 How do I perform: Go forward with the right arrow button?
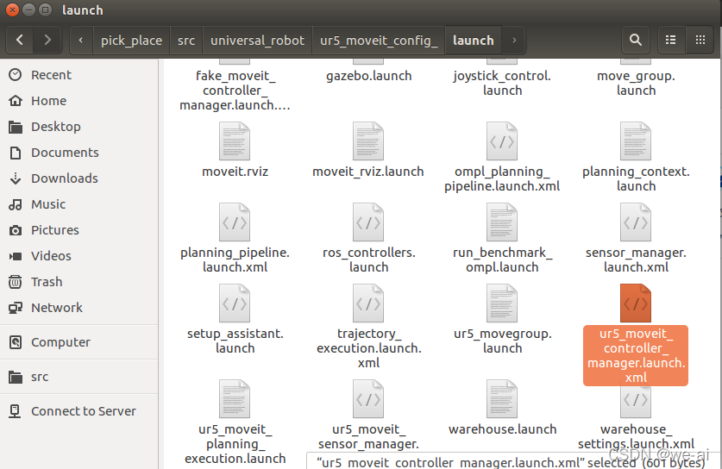pyautogui.click(x=47, y=40)
